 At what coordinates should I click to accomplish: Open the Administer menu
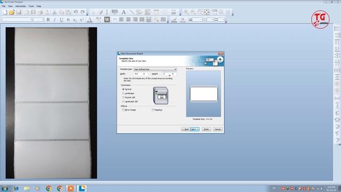tap(21, 6)
